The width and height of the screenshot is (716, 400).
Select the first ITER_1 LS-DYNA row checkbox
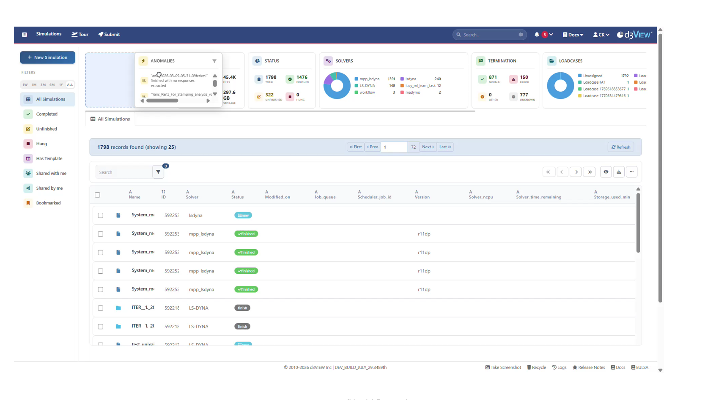tap(101, 308)
